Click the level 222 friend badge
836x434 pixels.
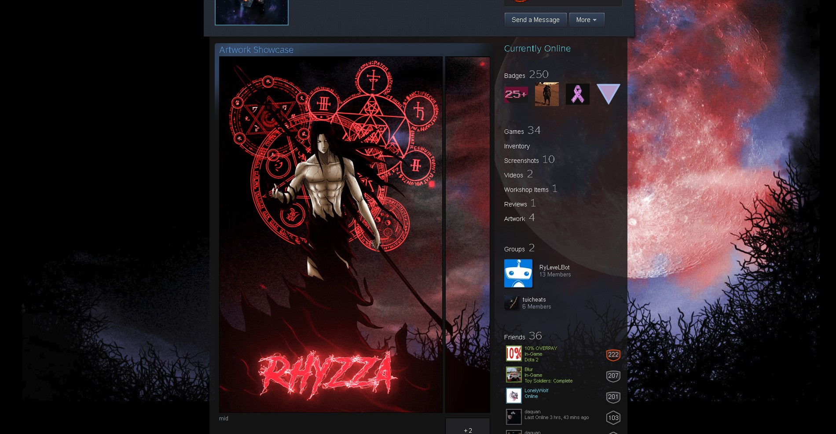tap(613, 354)
